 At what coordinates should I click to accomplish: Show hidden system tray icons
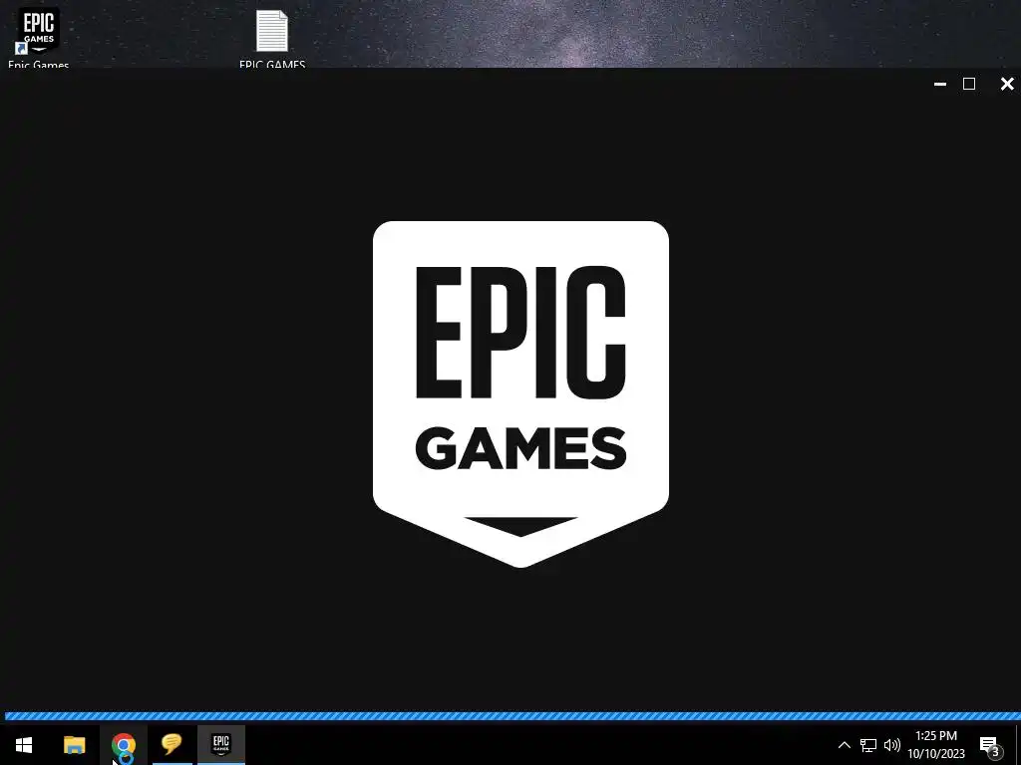[844, 745]
